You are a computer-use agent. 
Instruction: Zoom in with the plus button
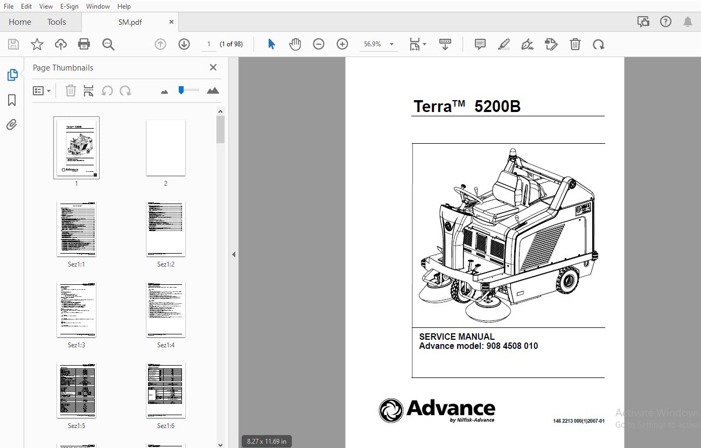click(x=342, y=44)
